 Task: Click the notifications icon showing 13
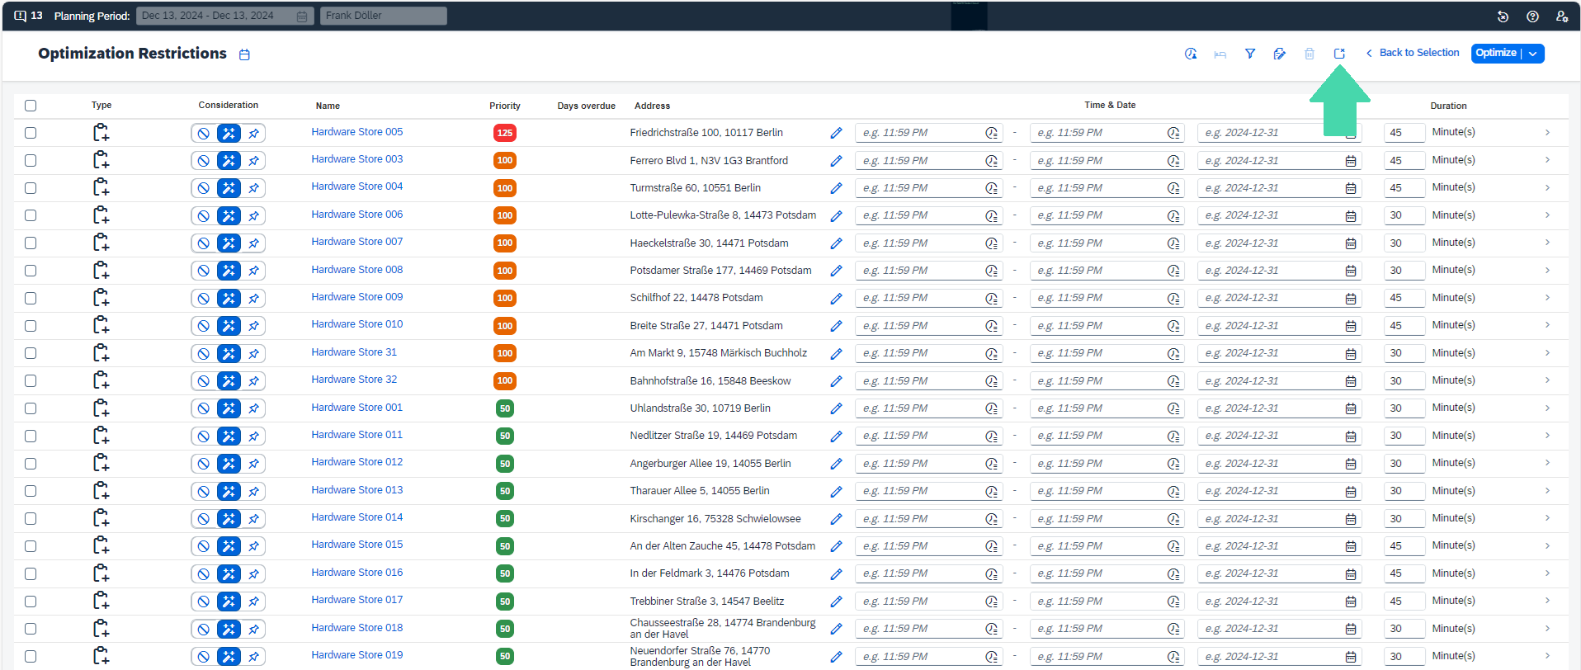click(x=28, y=16)
